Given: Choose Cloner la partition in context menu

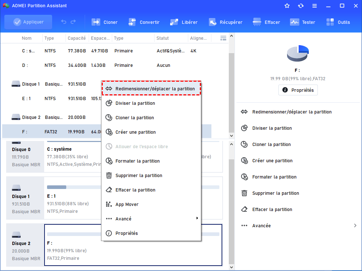Looking at the screenshot, I should click(151, 117).
